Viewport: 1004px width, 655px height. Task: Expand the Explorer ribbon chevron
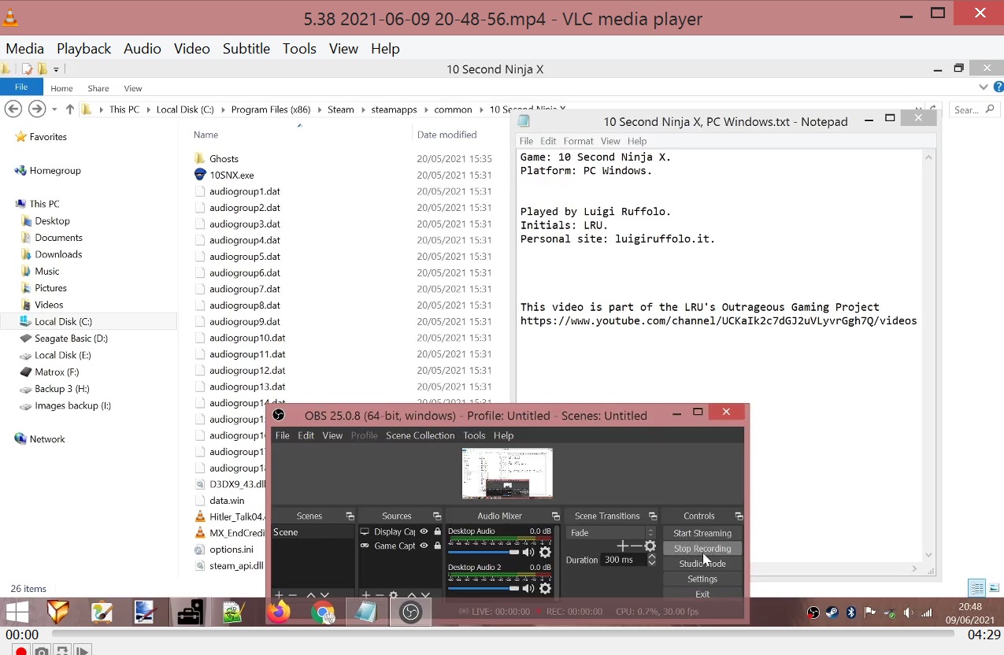[x=984, y=87]
